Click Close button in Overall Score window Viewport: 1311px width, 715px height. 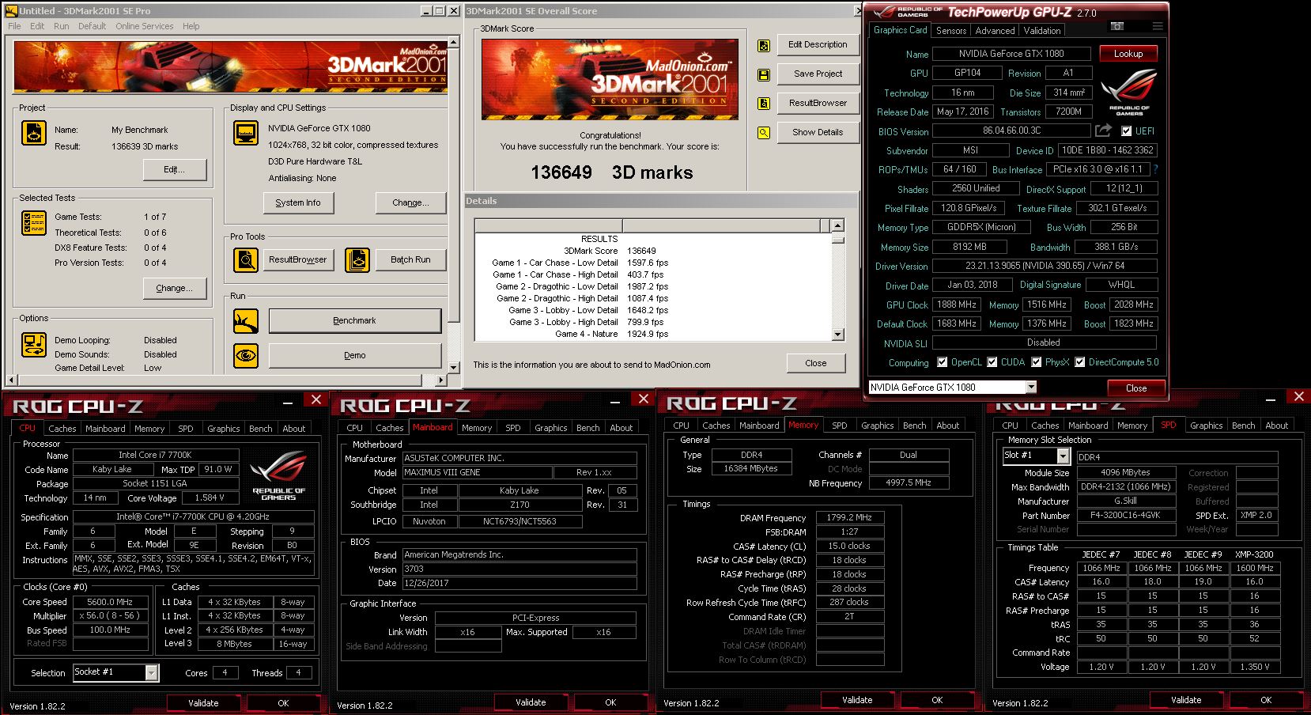pos(816,364)
